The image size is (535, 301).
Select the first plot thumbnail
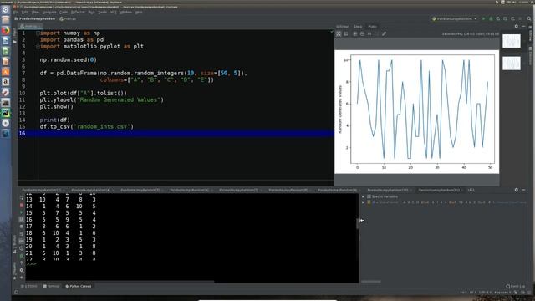coord(512,41)
